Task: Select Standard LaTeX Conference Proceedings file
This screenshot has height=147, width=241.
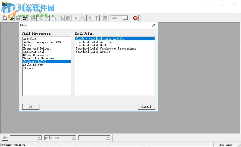Action: click(115, 48)
